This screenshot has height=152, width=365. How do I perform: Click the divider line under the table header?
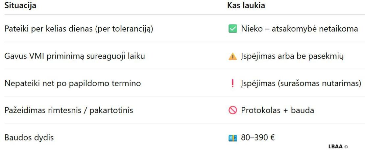pyautogui.click(x=183, y=14)
